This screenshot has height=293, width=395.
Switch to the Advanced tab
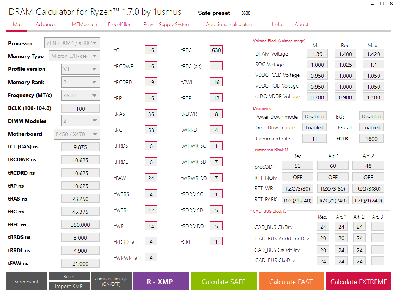point(47,24)
